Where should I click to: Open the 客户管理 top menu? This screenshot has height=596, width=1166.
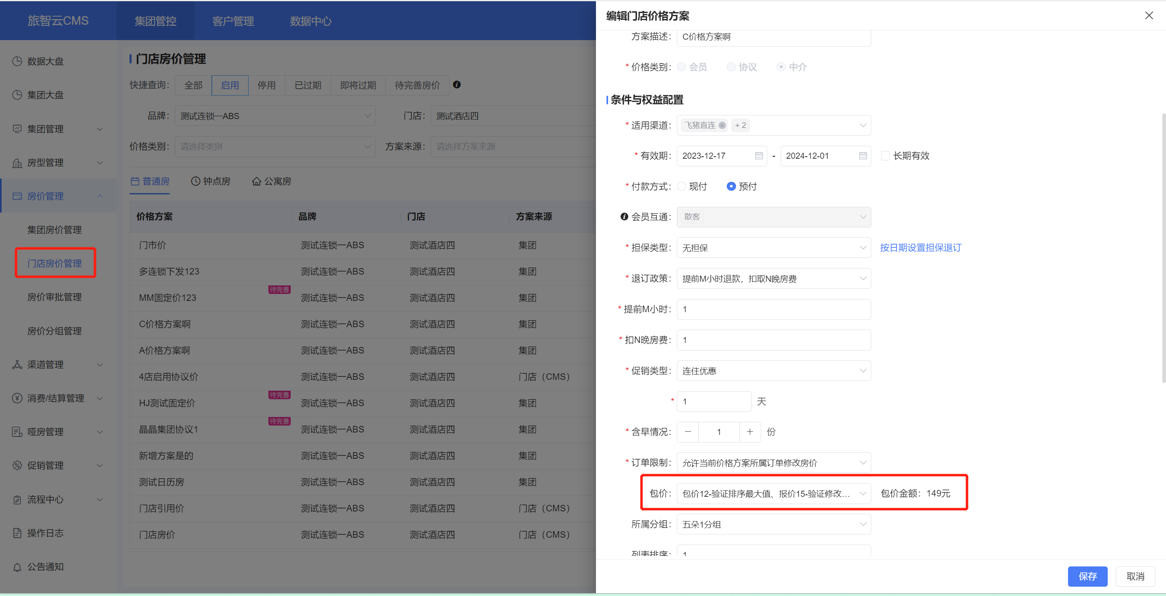click(233, 21)
